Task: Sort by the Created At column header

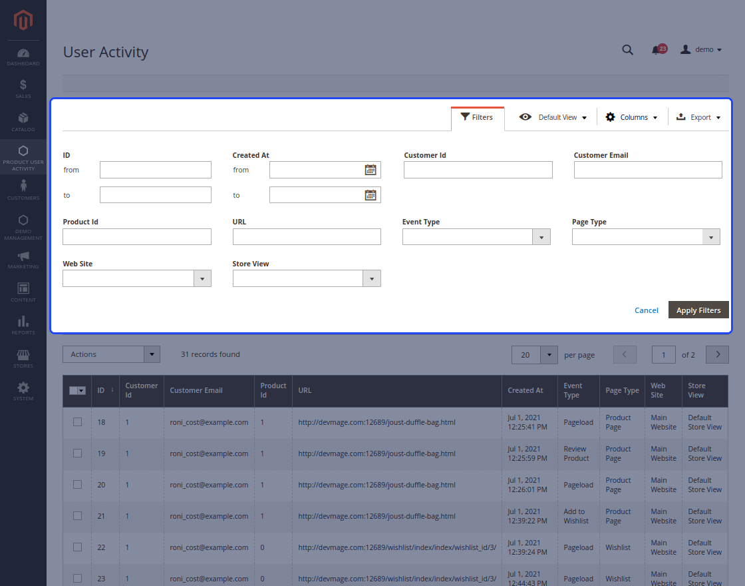Action: click(529, 391)
